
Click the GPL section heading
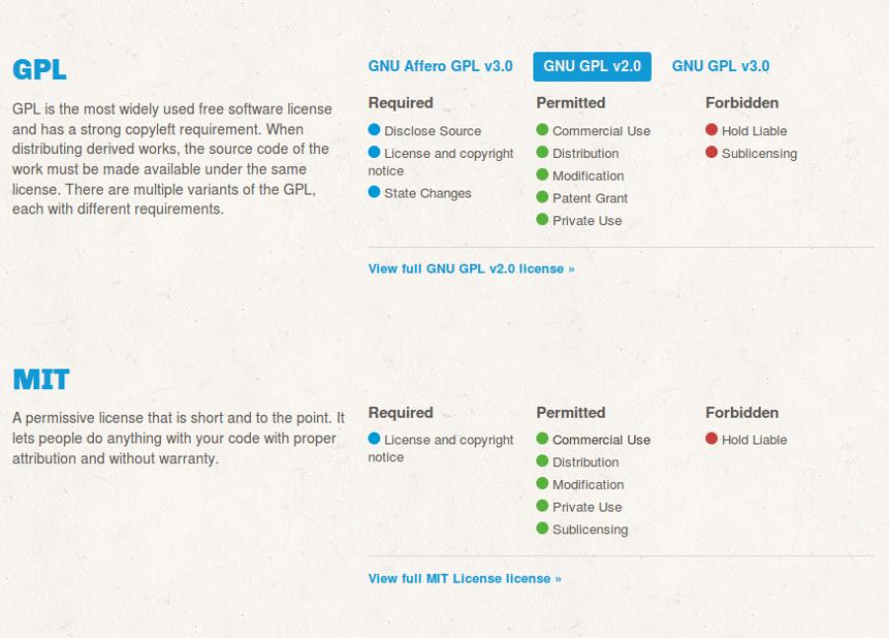pyautogui.click(x=40, y=70)
